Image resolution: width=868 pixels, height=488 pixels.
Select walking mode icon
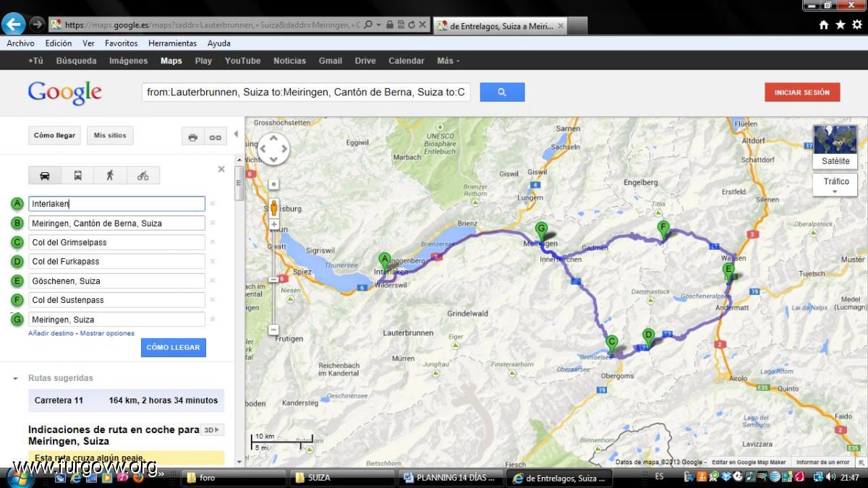coord(110,176)
